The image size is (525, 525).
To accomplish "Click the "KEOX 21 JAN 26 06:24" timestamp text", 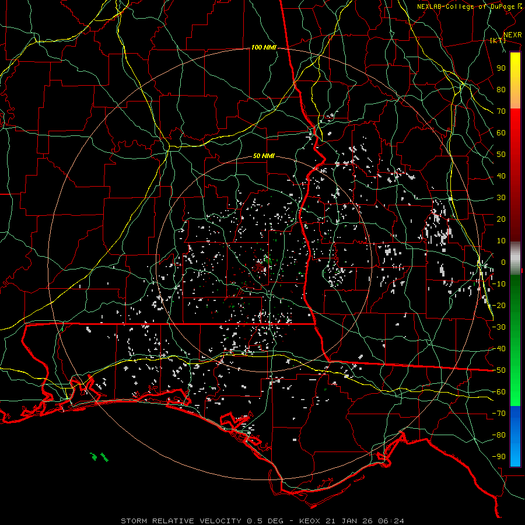I will tap(351, 521).
